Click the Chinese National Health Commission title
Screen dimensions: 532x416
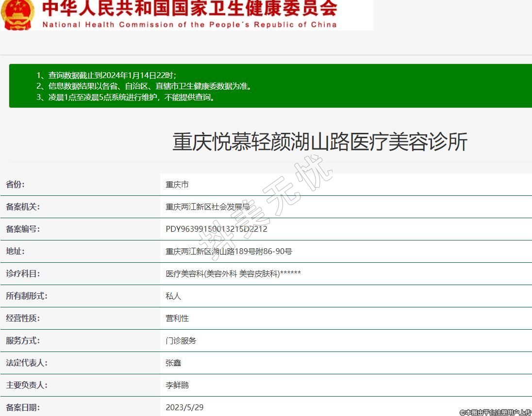(x=189, y=8)
